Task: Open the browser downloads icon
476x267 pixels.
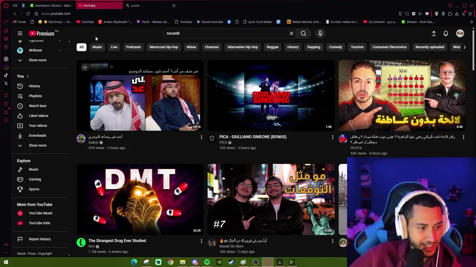Action: coord(464,14)
